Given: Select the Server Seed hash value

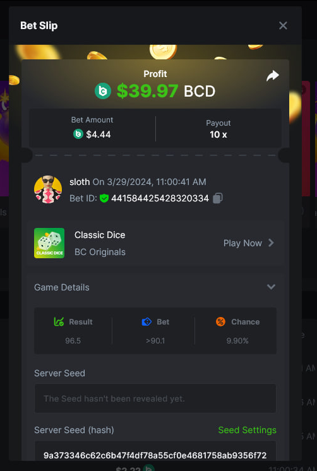Looking at the screenshot, I should click(155, 455).
